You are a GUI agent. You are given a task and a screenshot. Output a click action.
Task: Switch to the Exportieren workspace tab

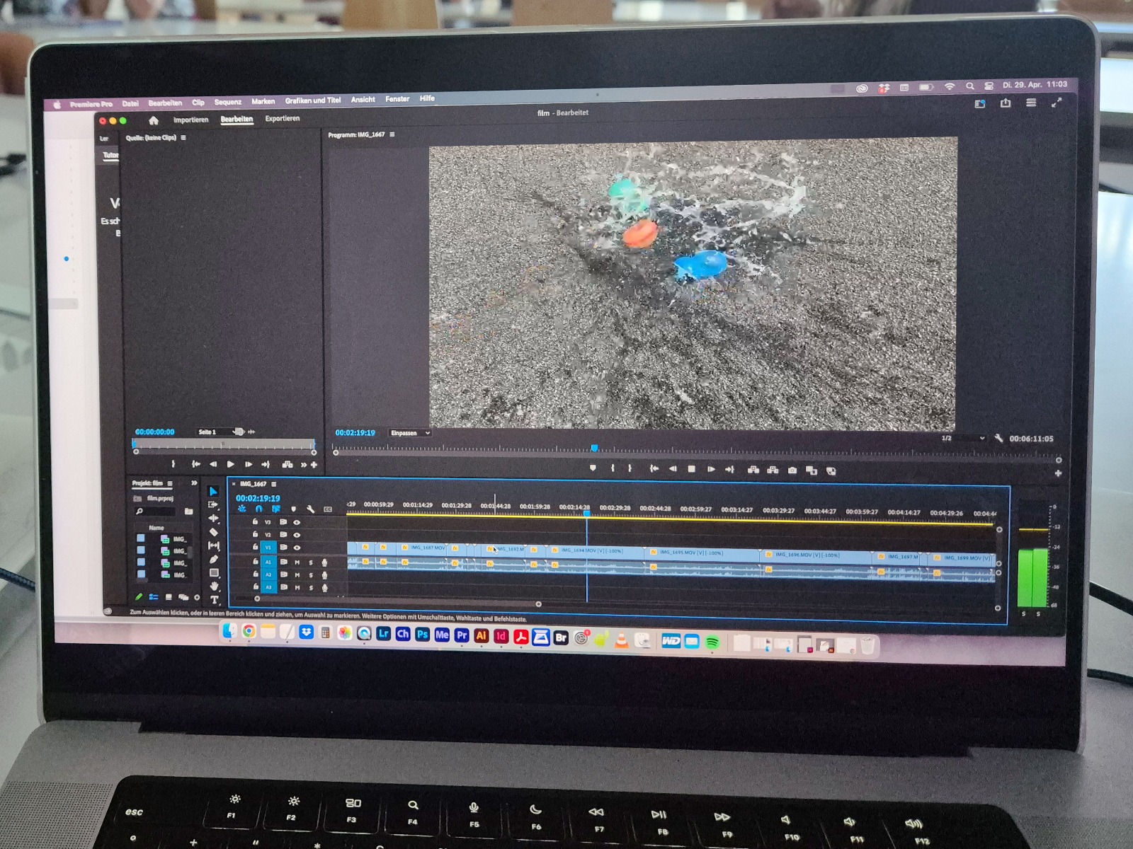282,119
